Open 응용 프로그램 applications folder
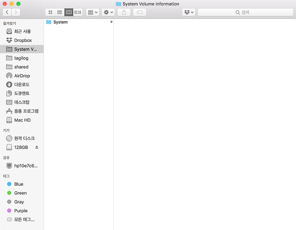 click(x=22, y=111)
